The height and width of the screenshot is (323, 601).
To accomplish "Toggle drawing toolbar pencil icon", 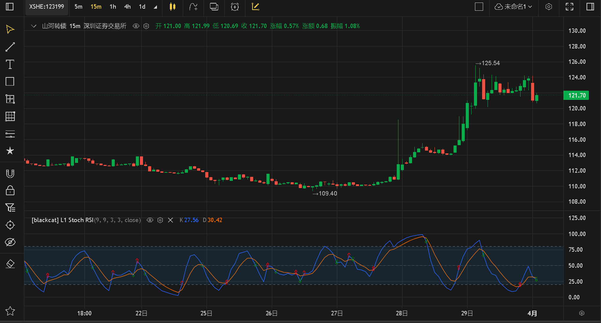I will point(255,7).
